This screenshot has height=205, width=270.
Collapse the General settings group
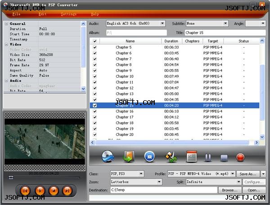6,23
